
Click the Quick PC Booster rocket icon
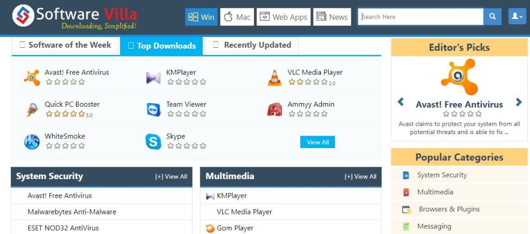click(32, 110)
